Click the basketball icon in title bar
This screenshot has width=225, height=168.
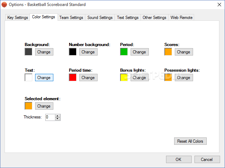point(4,5)
